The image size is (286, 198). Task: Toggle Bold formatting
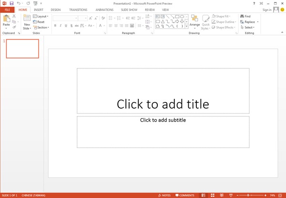(x=55, y=26)
